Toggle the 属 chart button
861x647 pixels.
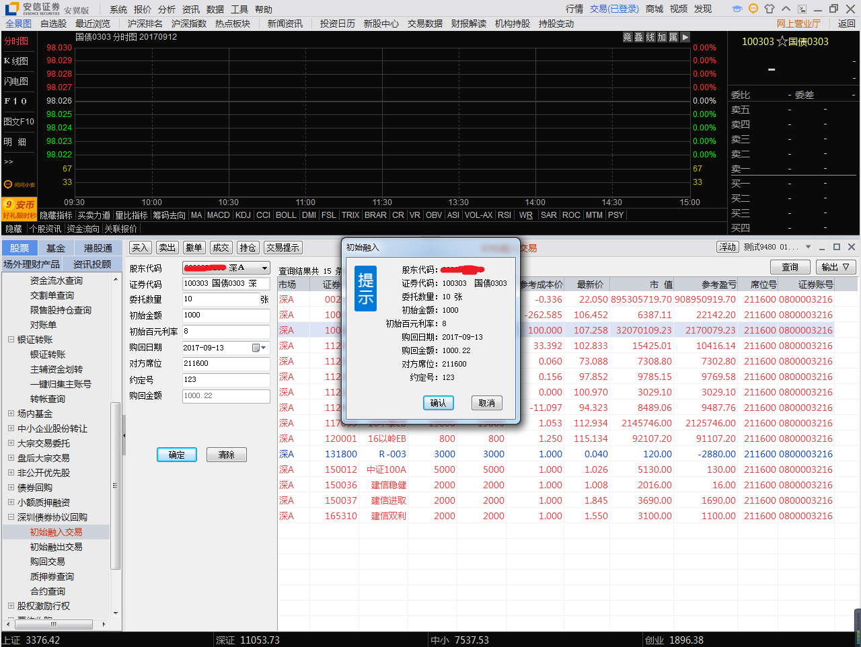673,38
